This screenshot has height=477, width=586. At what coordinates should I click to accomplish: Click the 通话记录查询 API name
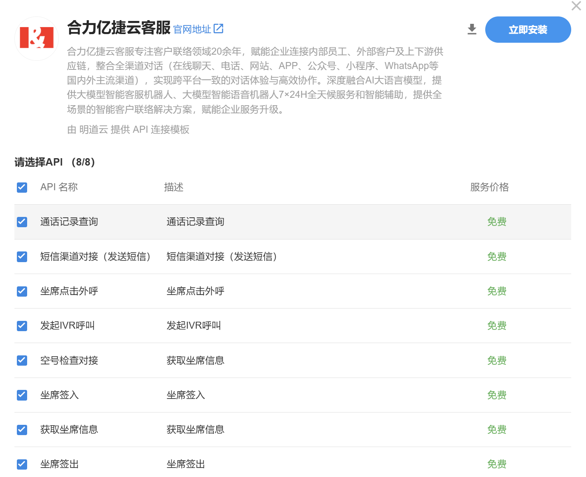[x=69, y=222]
